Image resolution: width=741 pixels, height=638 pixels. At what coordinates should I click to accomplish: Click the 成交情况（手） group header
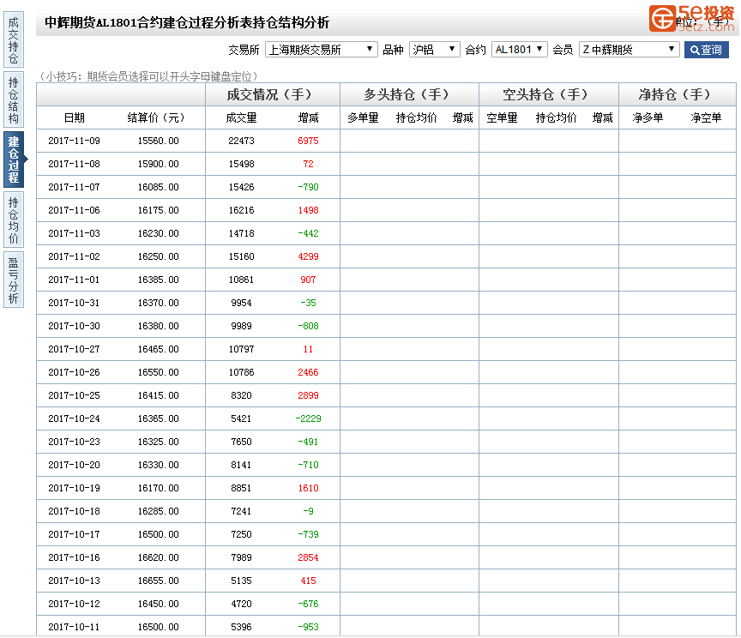[269, 94]
